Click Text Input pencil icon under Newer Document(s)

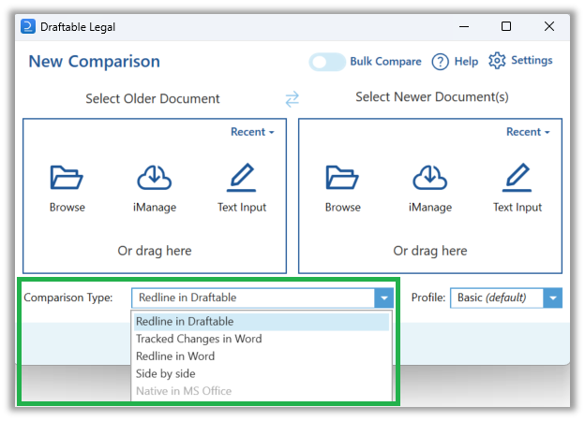tap(517, 177)
